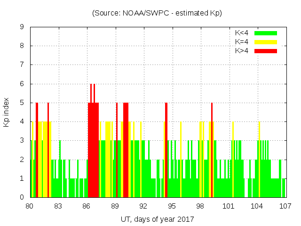
Task: Click the y-axis tick label 5
Action: click(22, 103)
